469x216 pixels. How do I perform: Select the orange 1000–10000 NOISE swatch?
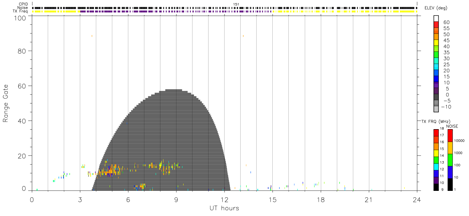450,148
